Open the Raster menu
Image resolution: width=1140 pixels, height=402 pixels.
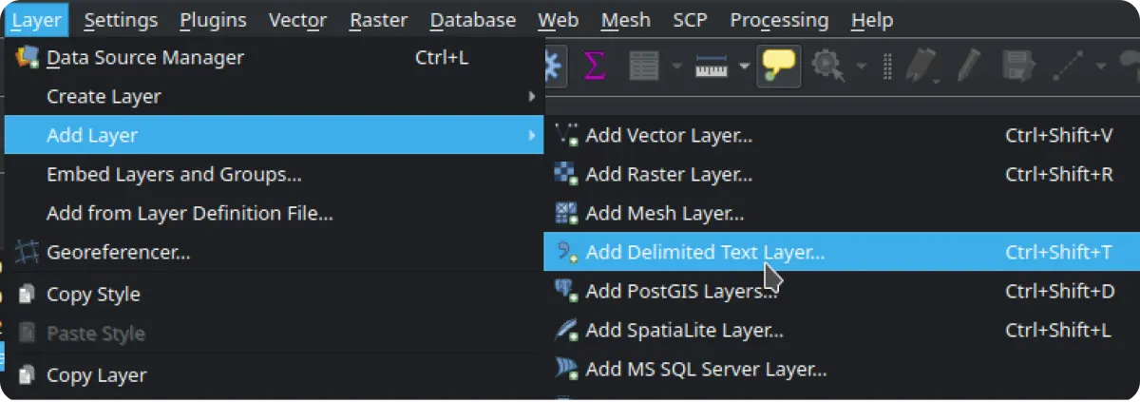[378, 19]
